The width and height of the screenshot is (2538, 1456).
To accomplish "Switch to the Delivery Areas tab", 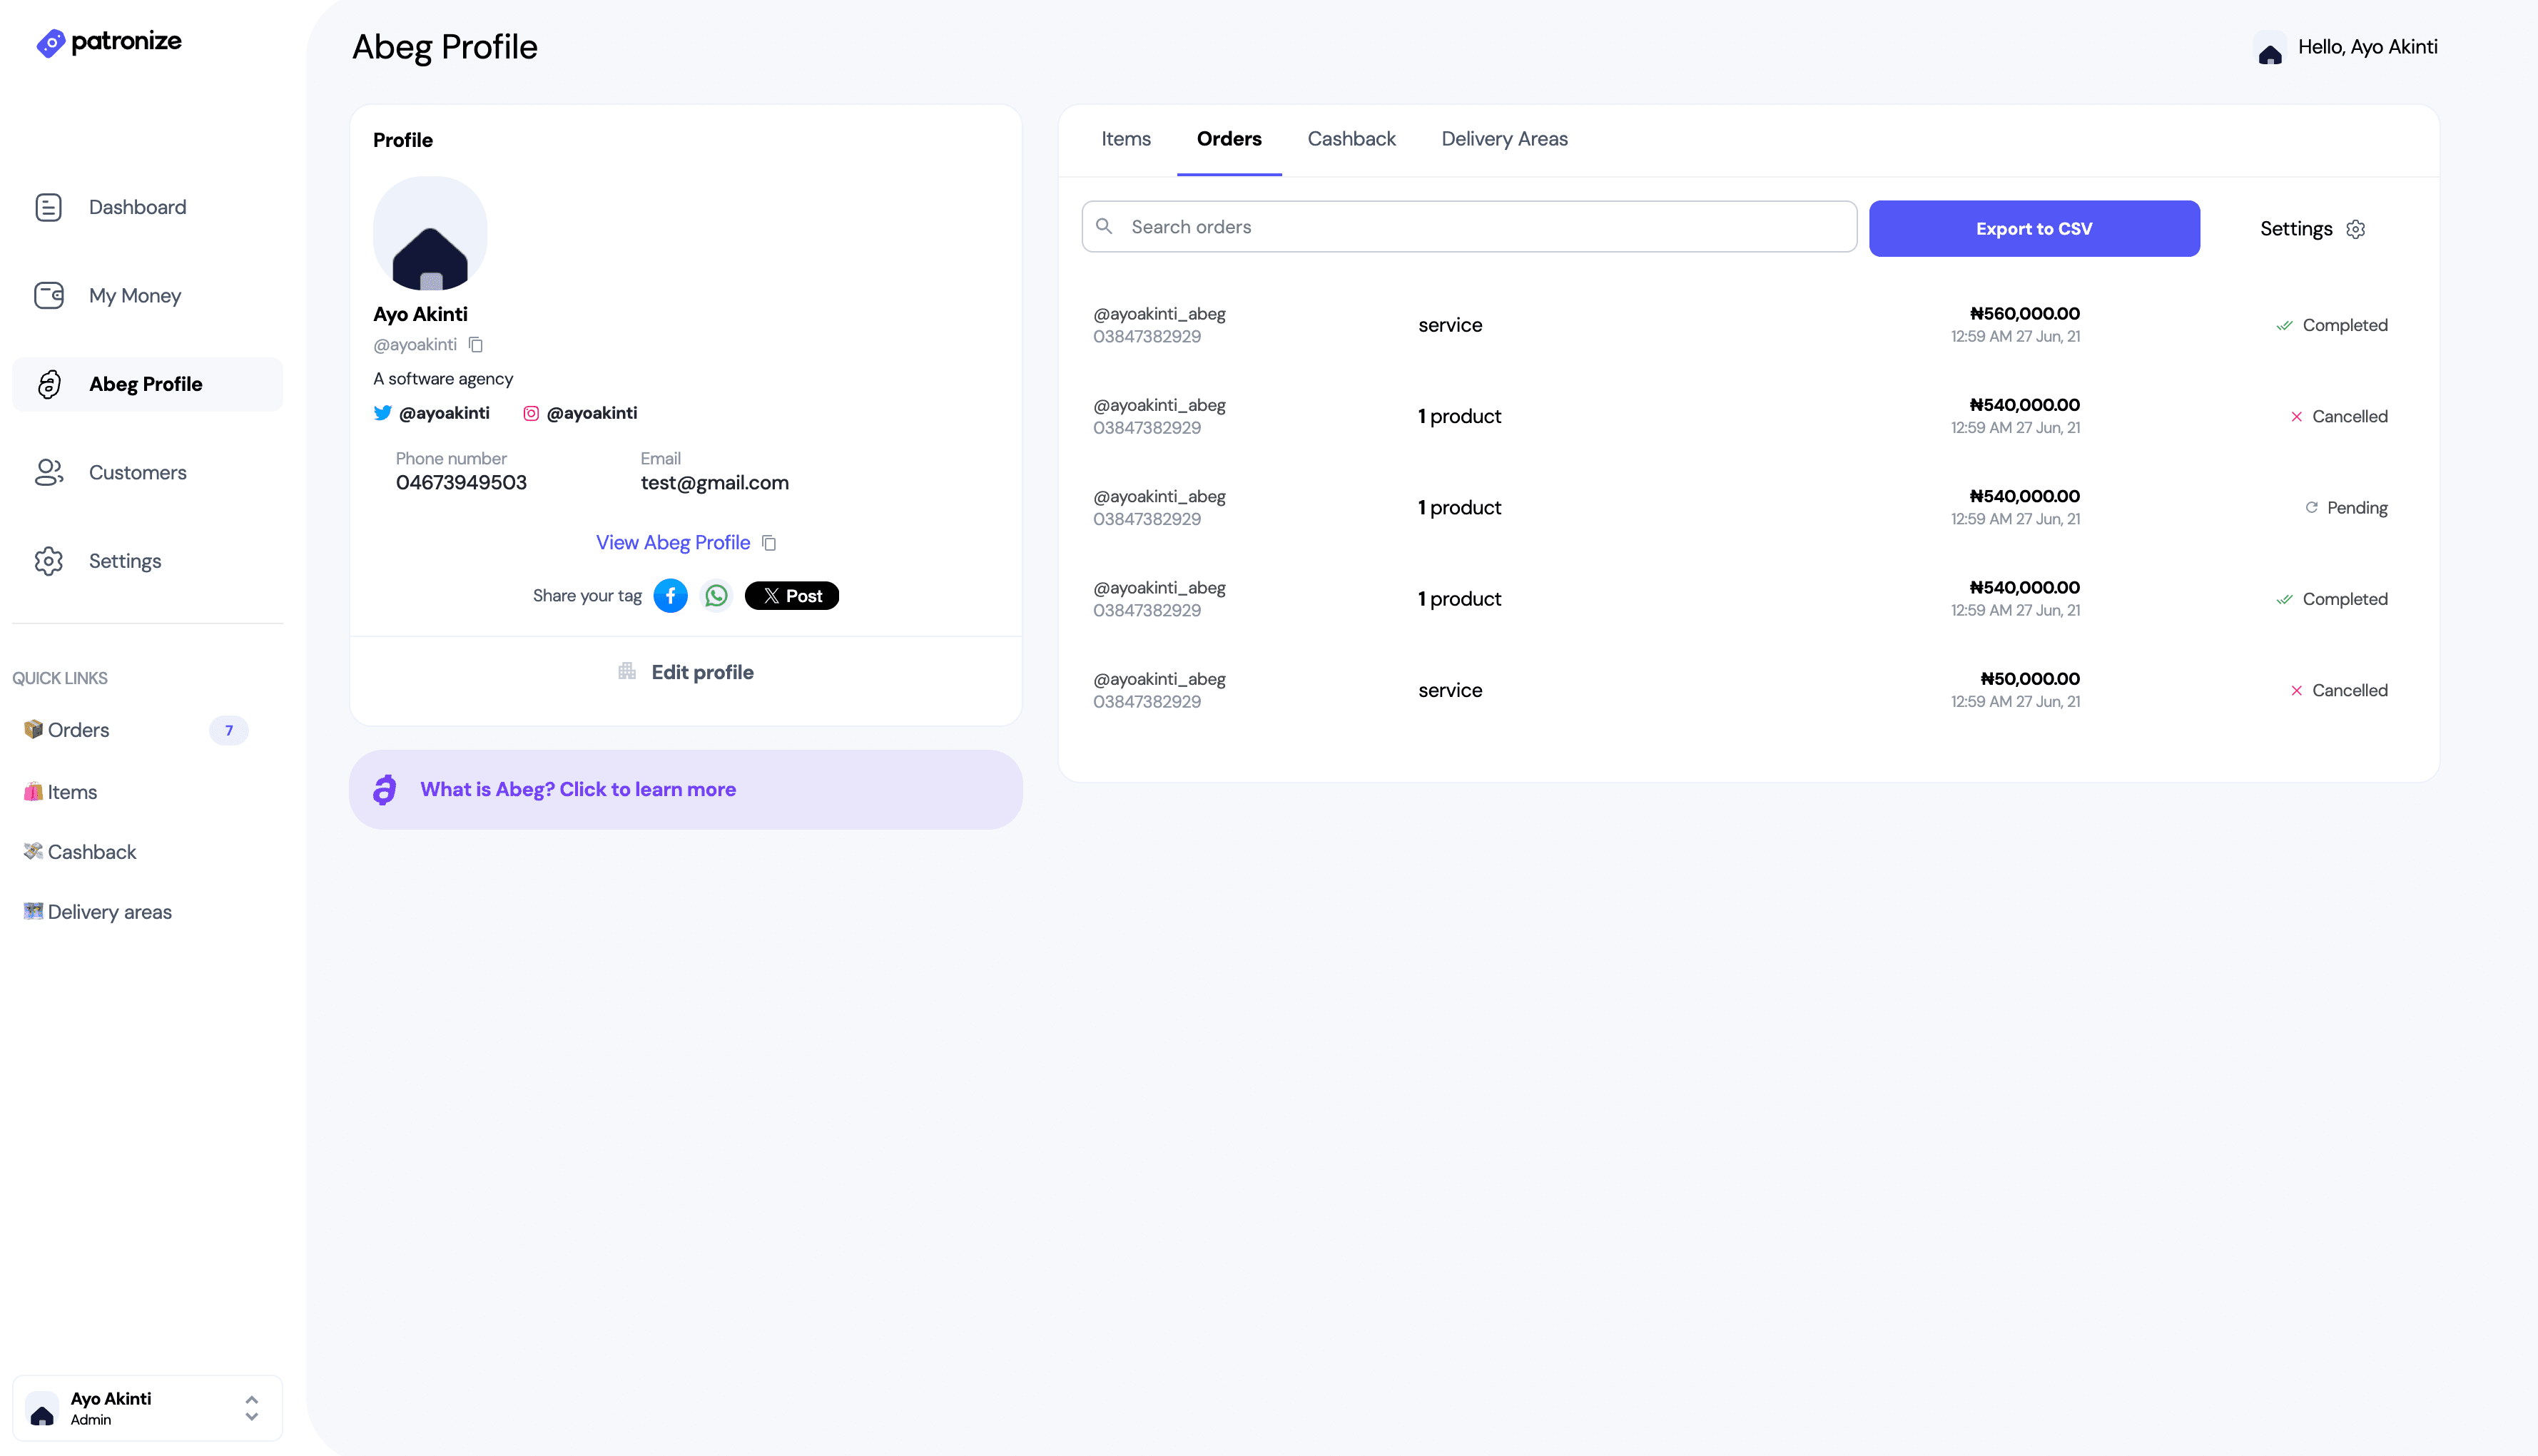I will [x=1504, y=139].
